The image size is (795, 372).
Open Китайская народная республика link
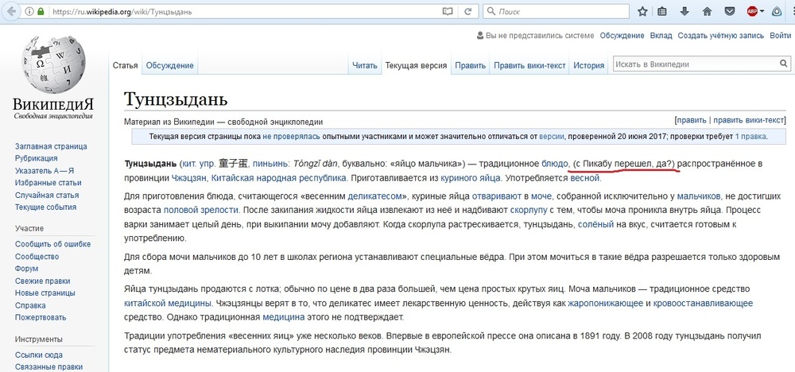[x=279, y=178]
